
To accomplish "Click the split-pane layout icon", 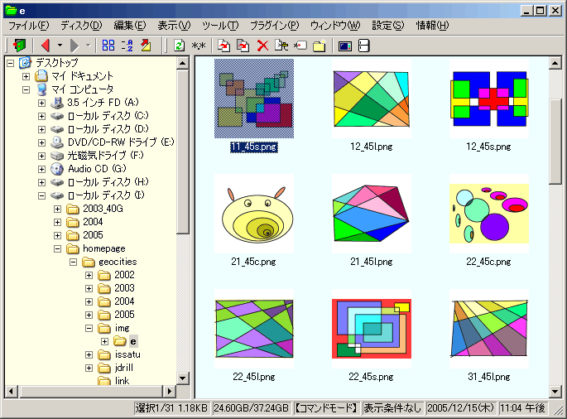I will coord(363,46).
